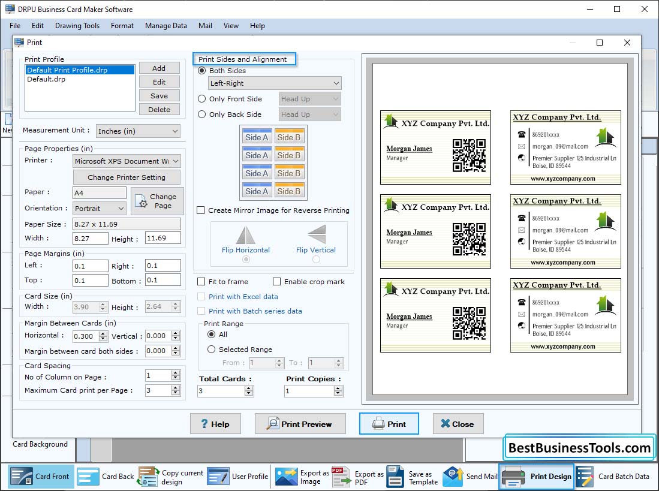
Task: Open the Edit menu
Action: [38, 26]
